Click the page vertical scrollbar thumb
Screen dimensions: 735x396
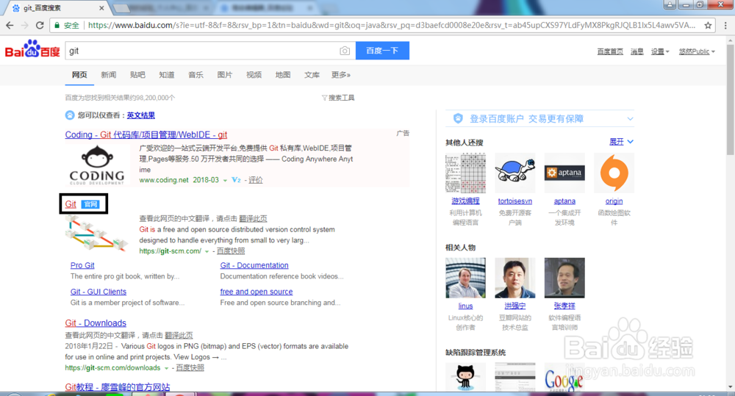point(730,98)
